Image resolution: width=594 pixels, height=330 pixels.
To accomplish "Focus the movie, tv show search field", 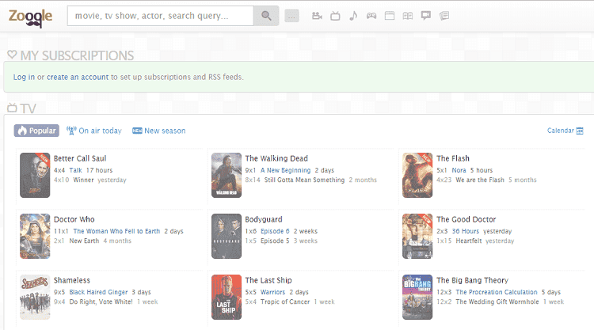I will pyautogui.click(x=161, y=15).
